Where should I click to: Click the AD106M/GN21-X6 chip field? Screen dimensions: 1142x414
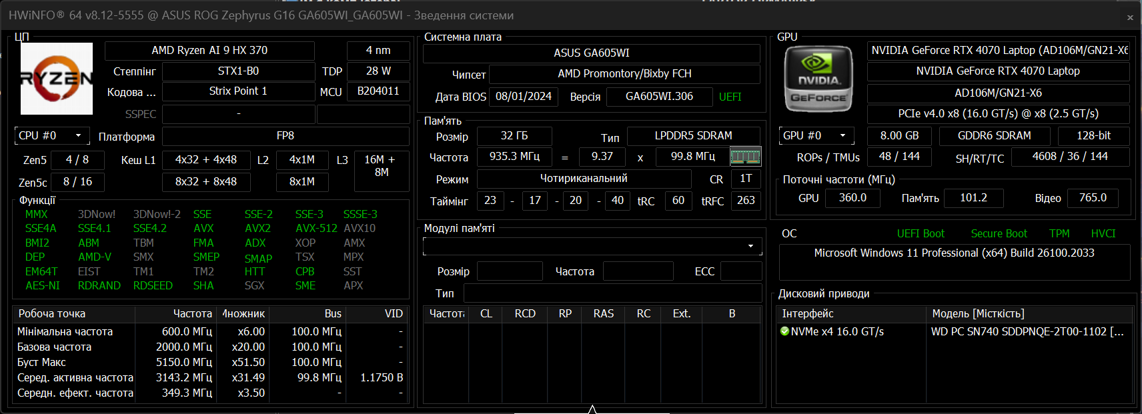pyautogui.click(x=999, y=93)
